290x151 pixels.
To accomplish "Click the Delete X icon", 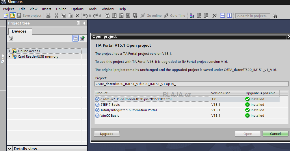I will pos(77,16).
